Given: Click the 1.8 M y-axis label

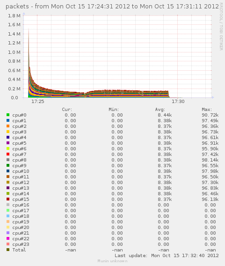Looking at the screenshot, I should pos(14,16).
